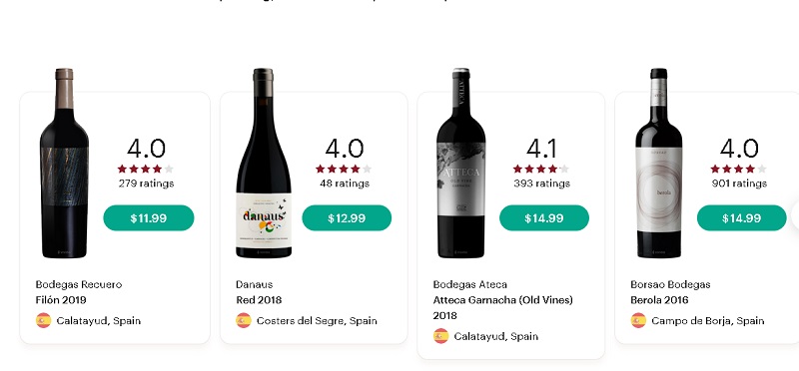Viewport: 799px width, 371px height.
Task: Open the Filón 2019 wine link
Action: click(61, 300)
